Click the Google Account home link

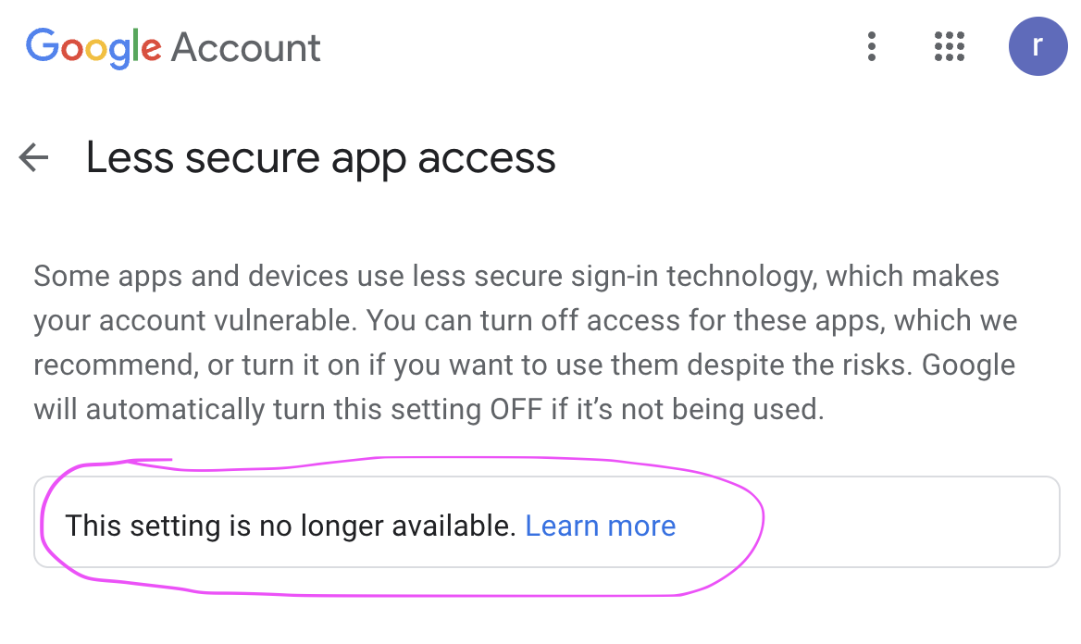pos(172,46)
